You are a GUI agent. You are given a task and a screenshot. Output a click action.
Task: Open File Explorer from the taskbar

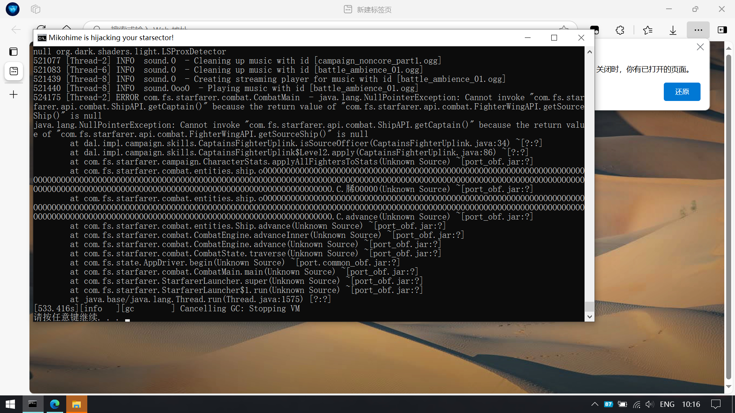tap(77, 404)
